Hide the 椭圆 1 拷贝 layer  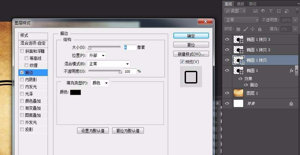tap(227, 60)
